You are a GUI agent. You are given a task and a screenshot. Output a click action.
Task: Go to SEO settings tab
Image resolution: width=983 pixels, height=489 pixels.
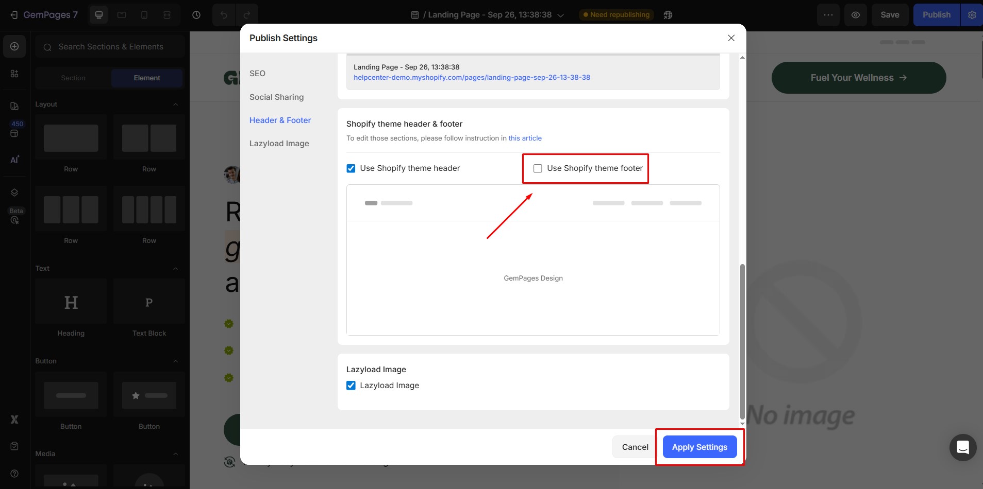(257, 73)
